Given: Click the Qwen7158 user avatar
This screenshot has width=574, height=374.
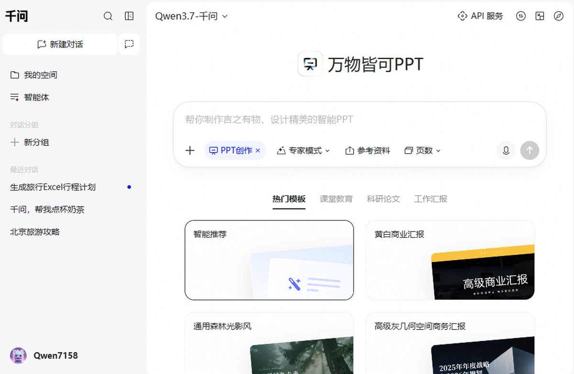Looking at the screenshot, I should tap(18, 356).
